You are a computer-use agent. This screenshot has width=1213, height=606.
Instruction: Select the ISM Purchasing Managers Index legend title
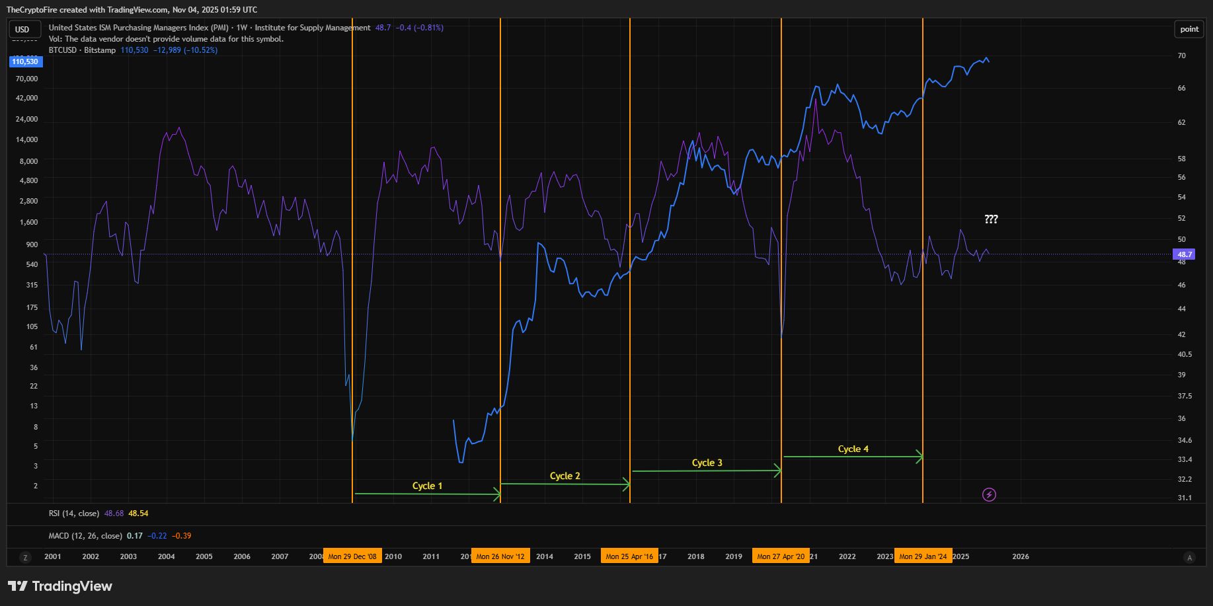[x=209, y=28]
